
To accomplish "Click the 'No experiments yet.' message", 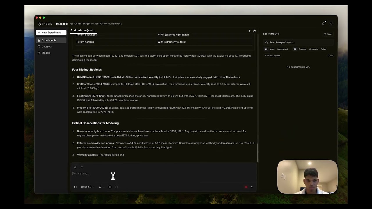I will tap(298, 67).
